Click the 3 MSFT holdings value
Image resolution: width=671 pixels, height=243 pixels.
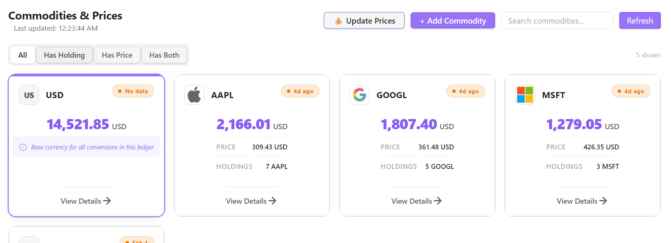tap(608, 167)
